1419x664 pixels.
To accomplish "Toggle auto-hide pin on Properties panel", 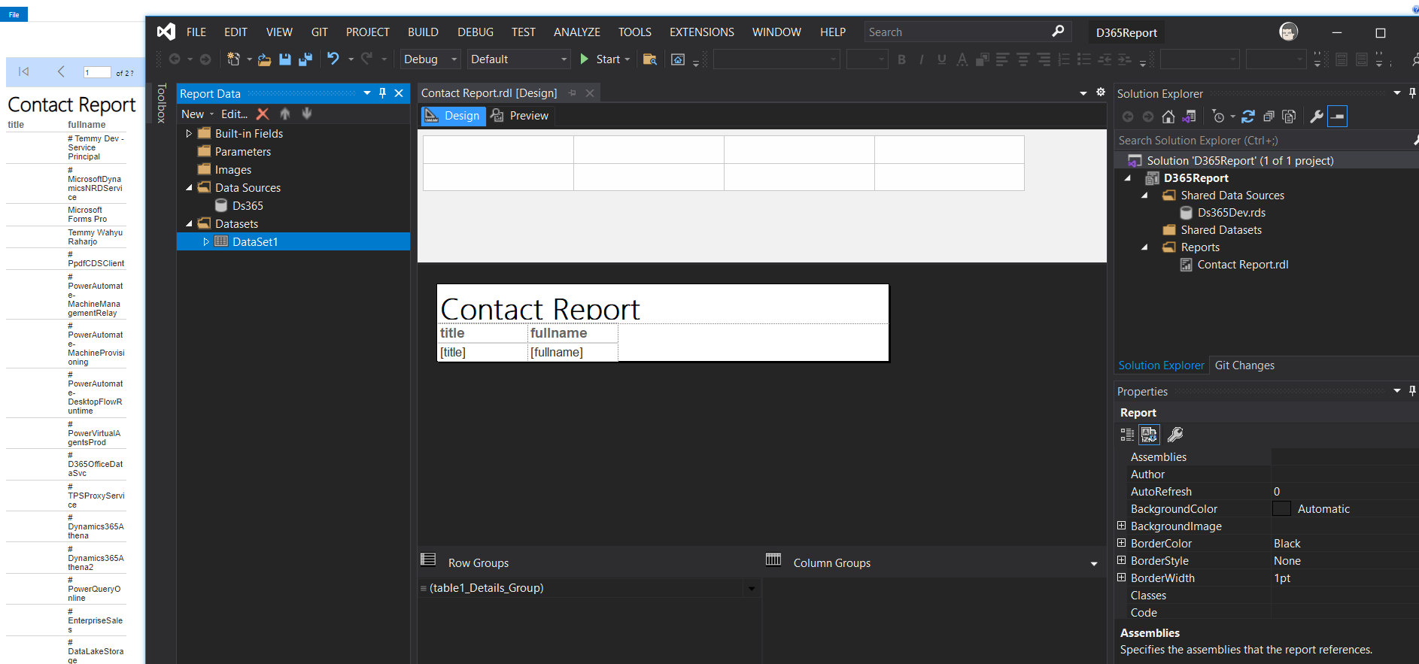I will tap(1412, 391).
